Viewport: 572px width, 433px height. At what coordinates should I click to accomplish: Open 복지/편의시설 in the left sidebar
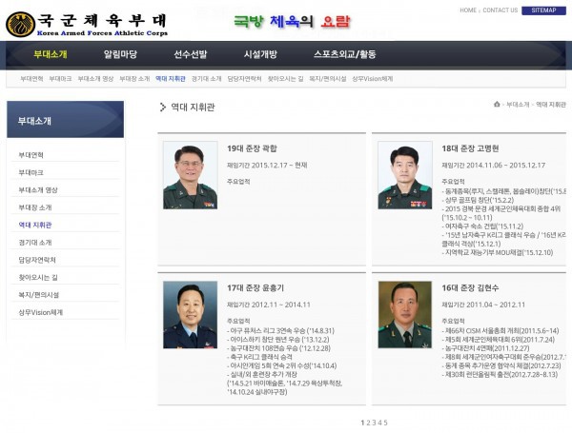pyautogui.click(x=39, y=295)
